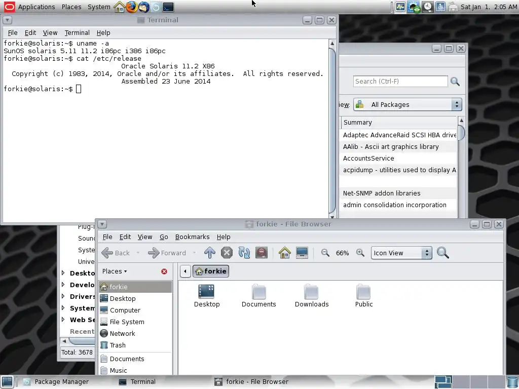Screen dimensions: 519x389
Task: Open the system monitor applet in tray
Action: (x=400, y=7)
